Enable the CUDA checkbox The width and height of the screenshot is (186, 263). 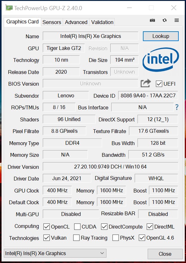pyautogui.click(x=77, y=227)
